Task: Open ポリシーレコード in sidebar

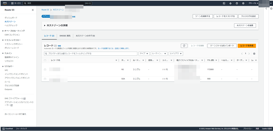Action: tap(12, 48)
